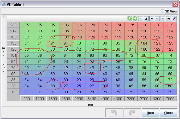
Task: Select cell 91 at 156 kPa, 1800 rpm
Action: (53, 43)
